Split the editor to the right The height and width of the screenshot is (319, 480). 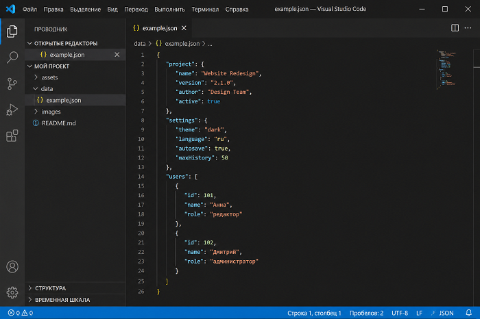pyautogui.click(x=455, y=28)
